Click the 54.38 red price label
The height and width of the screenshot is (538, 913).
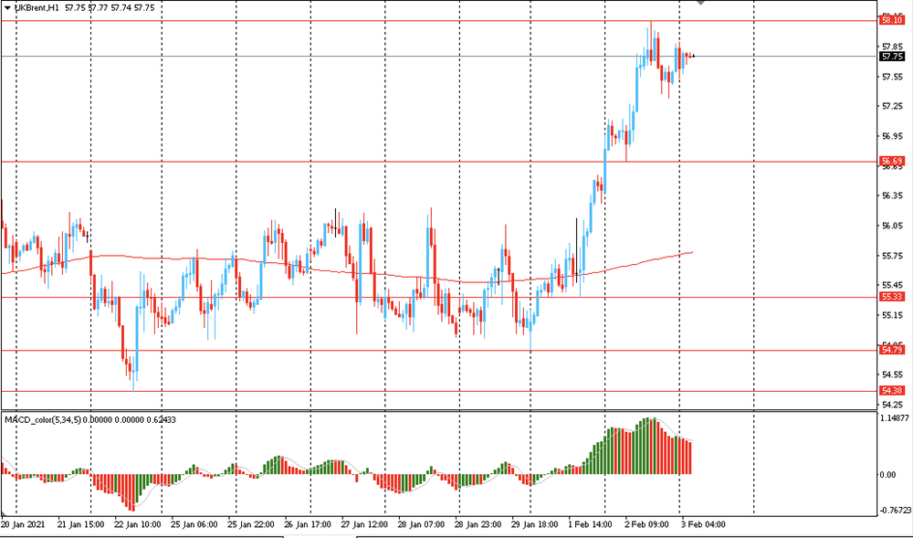pos(891,391)
